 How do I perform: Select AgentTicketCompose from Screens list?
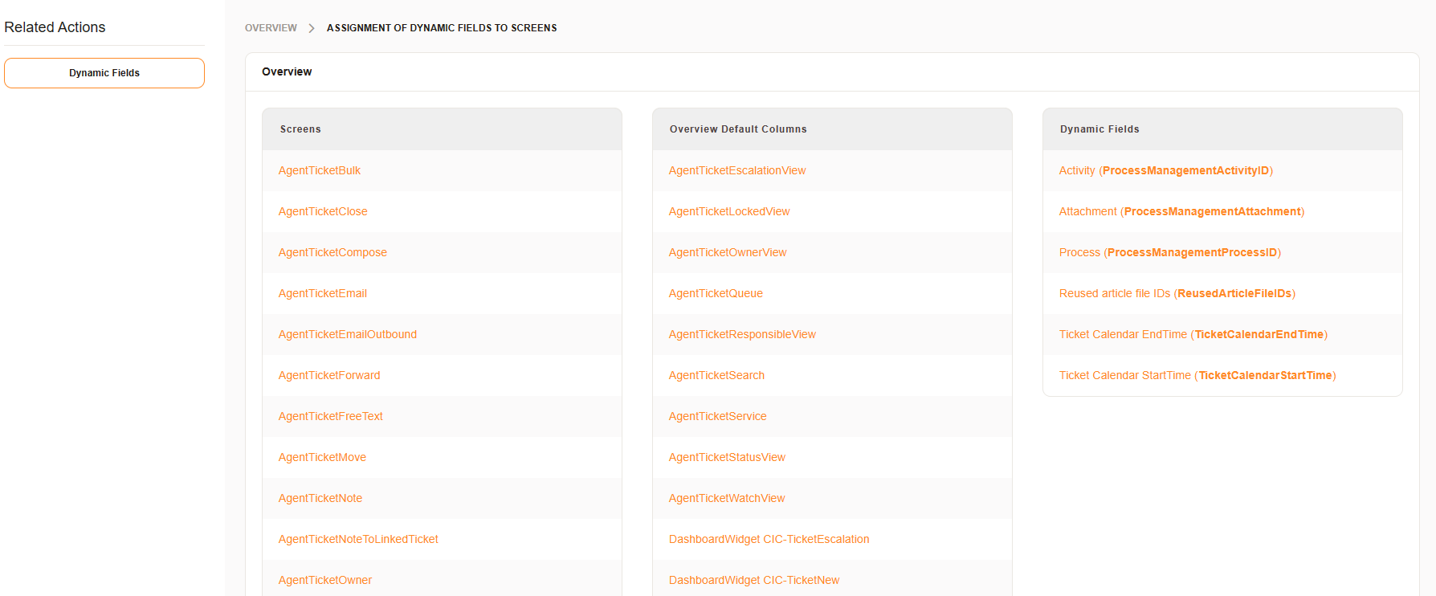point(332,252)
